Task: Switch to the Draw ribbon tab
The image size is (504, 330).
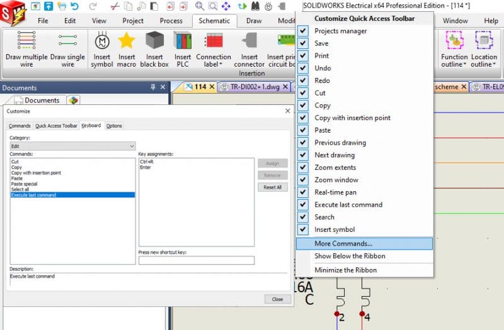Action: 254,21
